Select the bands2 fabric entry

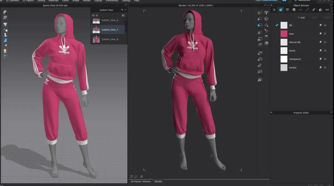[302, 67]
